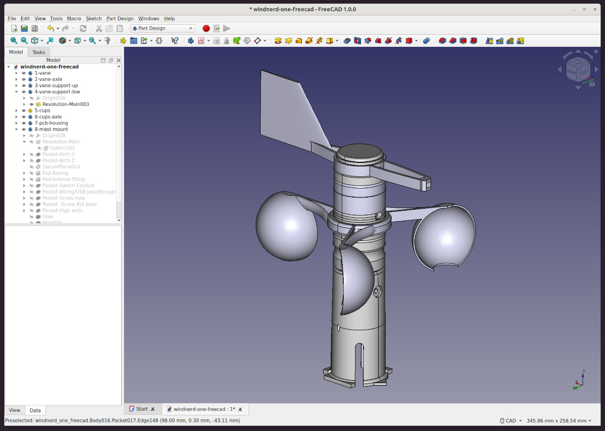
Task: Open the Part Design workbench dropdown
Action: [162, 29]
